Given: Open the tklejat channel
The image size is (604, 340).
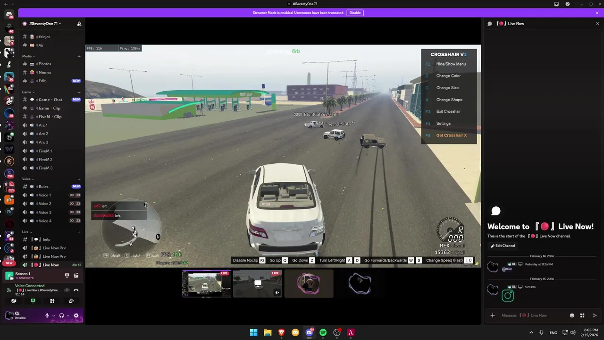Looking at the screenshot, I should [51, 36].
